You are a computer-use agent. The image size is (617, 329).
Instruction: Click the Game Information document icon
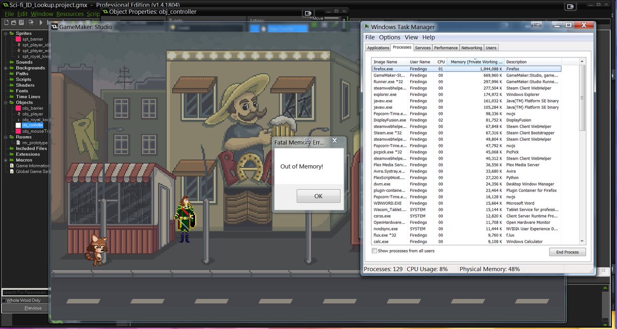12,166
